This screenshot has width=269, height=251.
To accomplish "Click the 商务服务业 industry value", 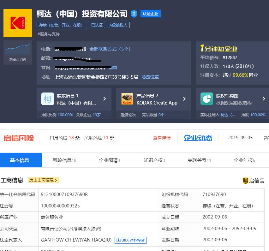I will [52, 217].
